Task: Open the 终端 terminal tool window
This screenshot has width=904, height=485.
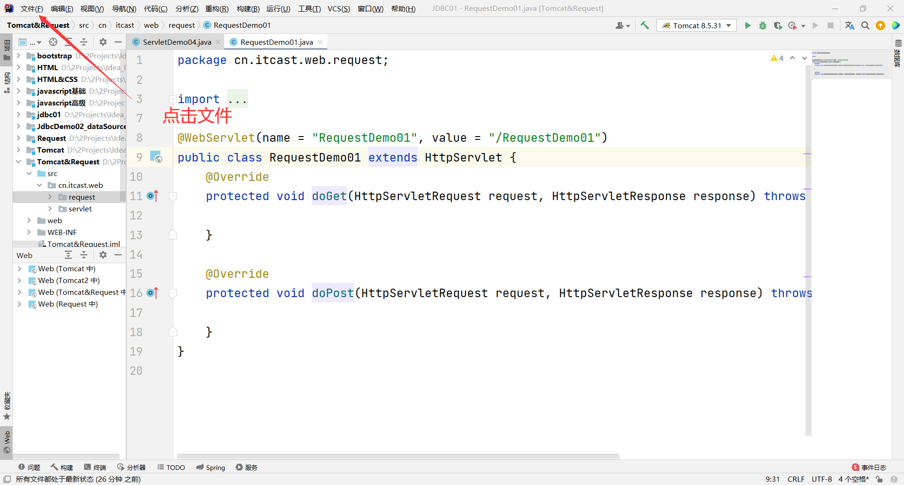Action: [x=95, y=467]
